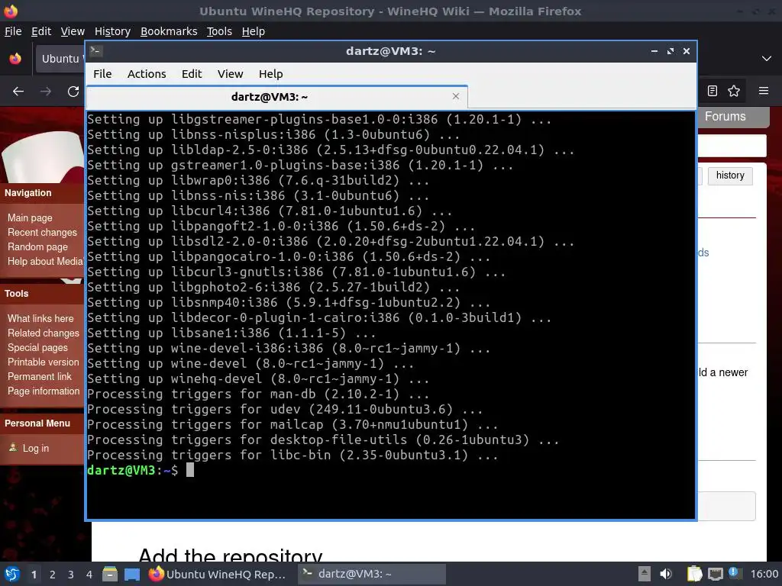Open Firefox Help menu

click(x=254, y=31)
